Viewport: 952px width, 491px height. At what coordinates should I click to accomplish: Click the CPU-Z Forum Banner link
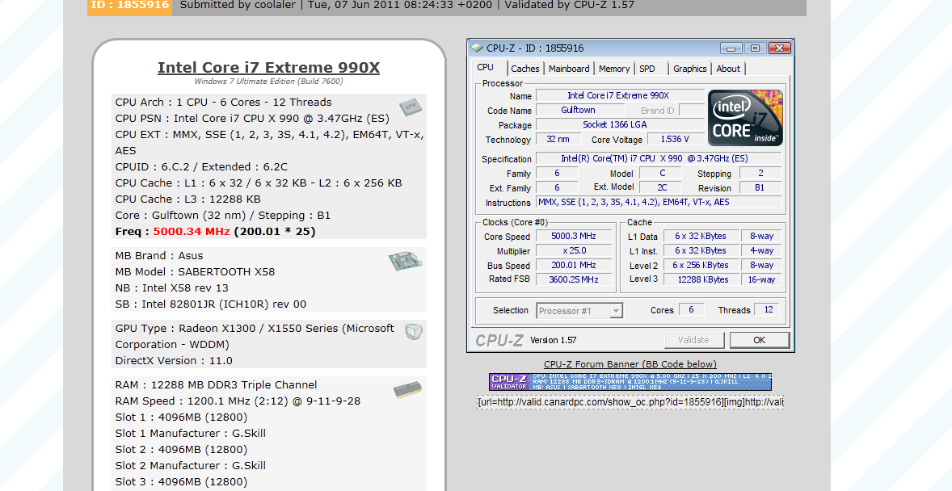[x=630, y=364]
